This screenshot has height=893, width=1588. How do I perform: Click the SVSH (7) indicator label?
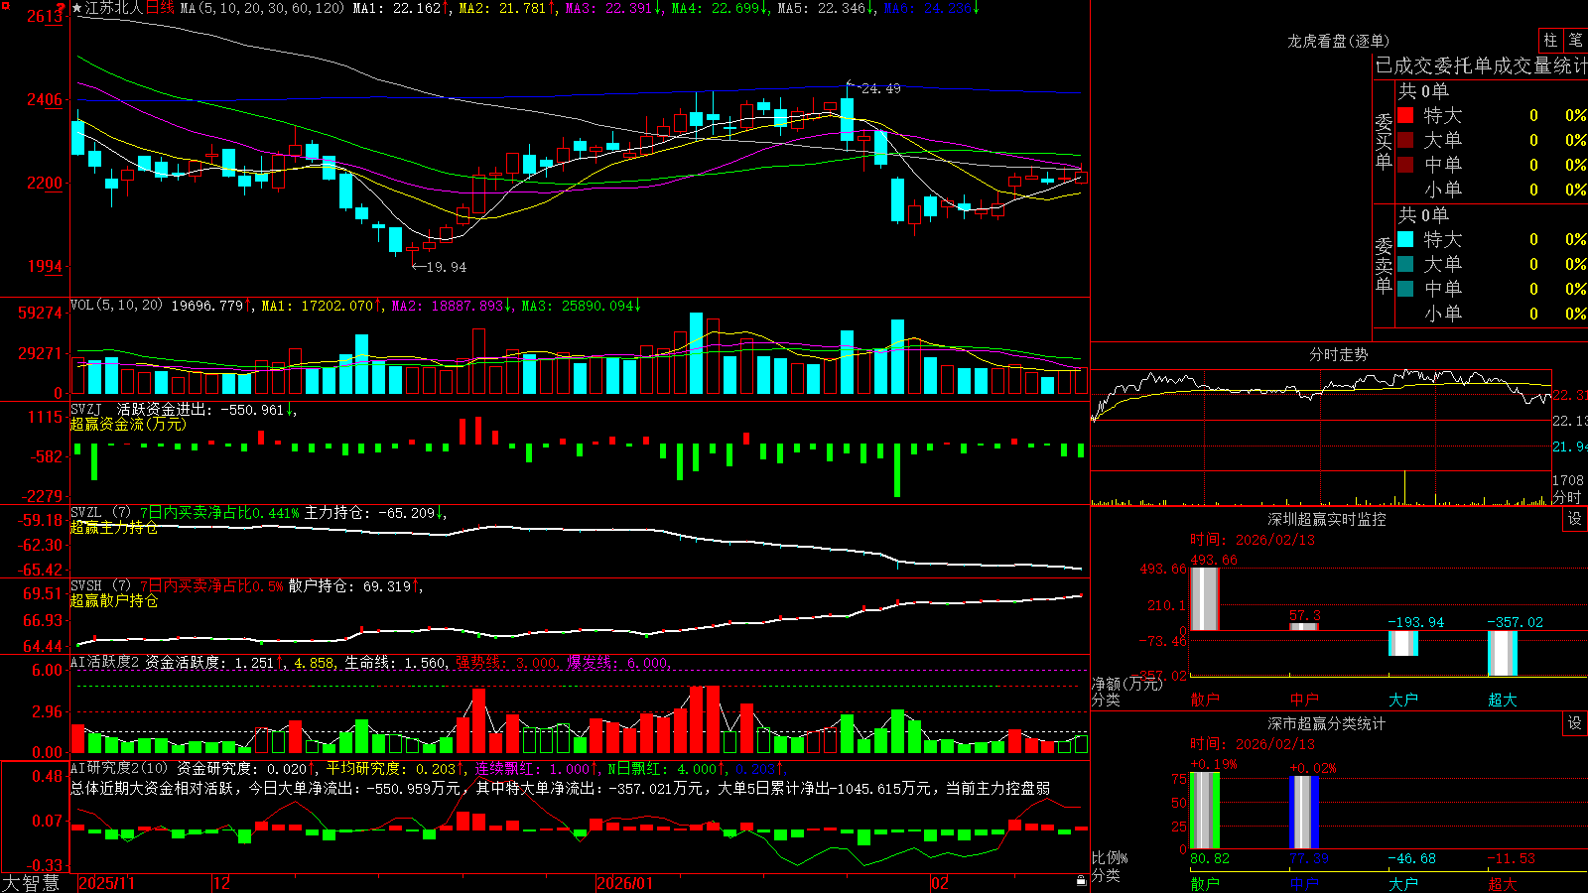100,586
